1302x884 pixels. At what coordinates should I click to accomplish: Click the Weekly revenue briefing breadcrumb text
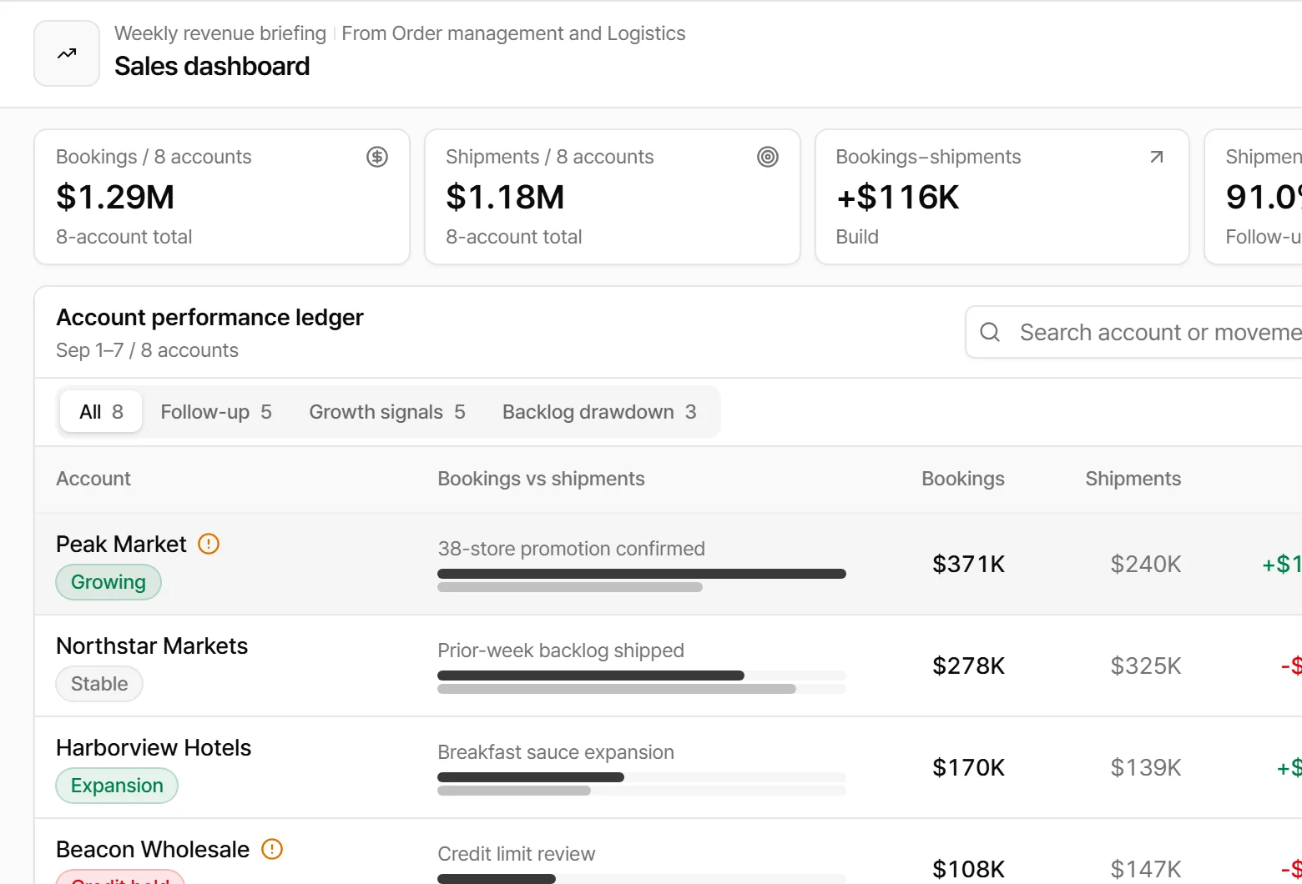pyautogui.click(x=220, y=33)
